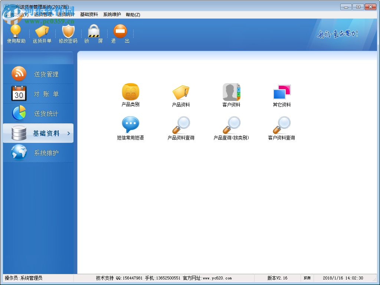Open the 基础资料 menu bar item
This screenshot has width=380, height=285.
click(x=89, y=14)
